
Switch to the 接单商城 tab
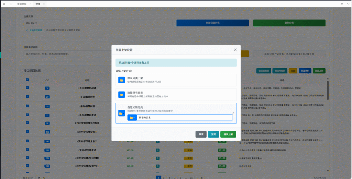(22, 4)
